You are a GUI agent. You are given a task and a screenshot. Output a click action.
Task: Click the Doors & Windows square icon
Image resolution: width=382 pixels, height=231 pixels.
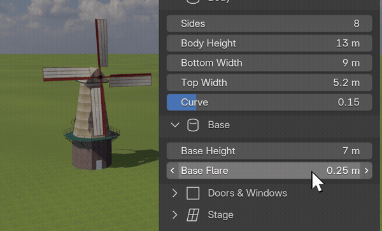click(x=193, y=194)
